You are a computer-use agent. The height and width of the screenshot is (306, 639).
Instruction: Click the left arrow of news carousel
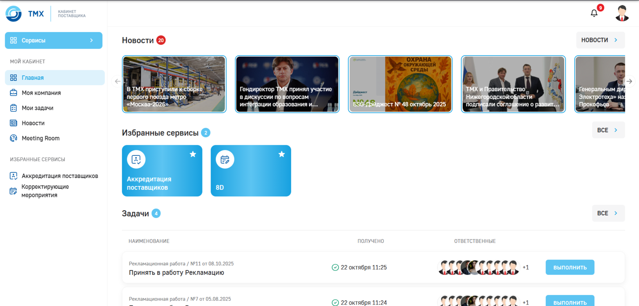(x=117, y=81)
